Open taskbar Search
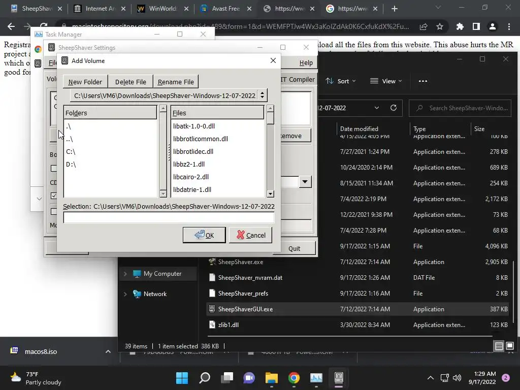The image size is (520, 390). click(x=204, y=378)
